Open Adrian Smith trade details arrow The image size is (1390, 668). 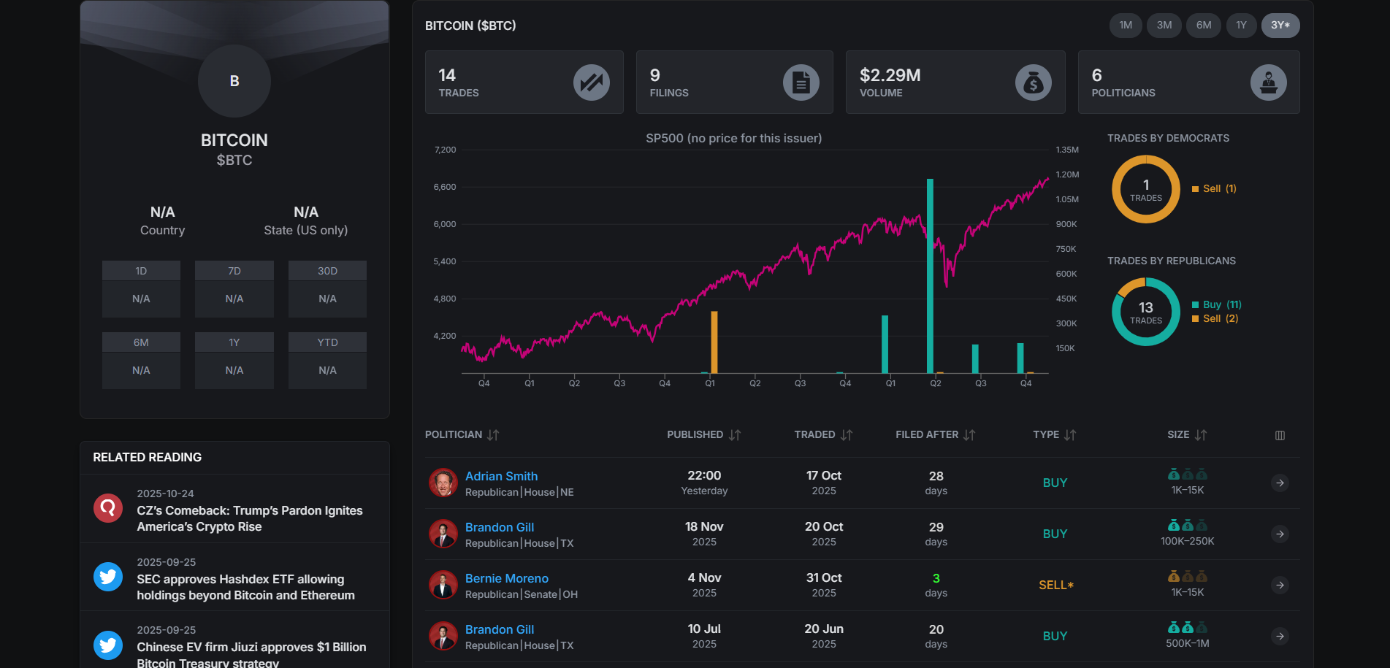pos(1280,483)
